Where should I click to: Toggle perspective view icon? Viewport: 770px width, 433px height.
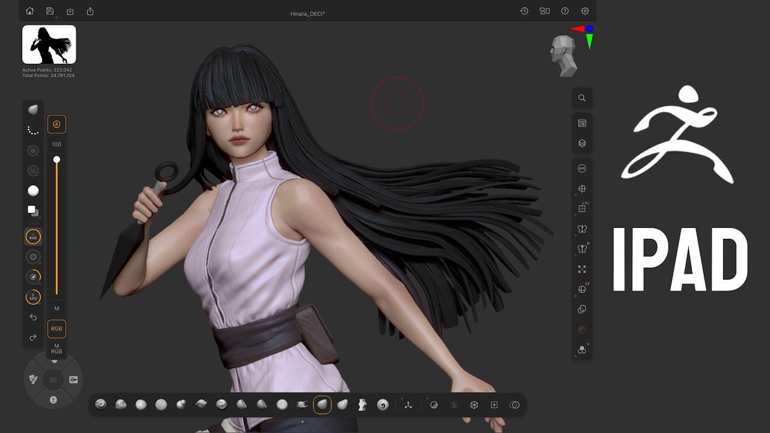582,189
